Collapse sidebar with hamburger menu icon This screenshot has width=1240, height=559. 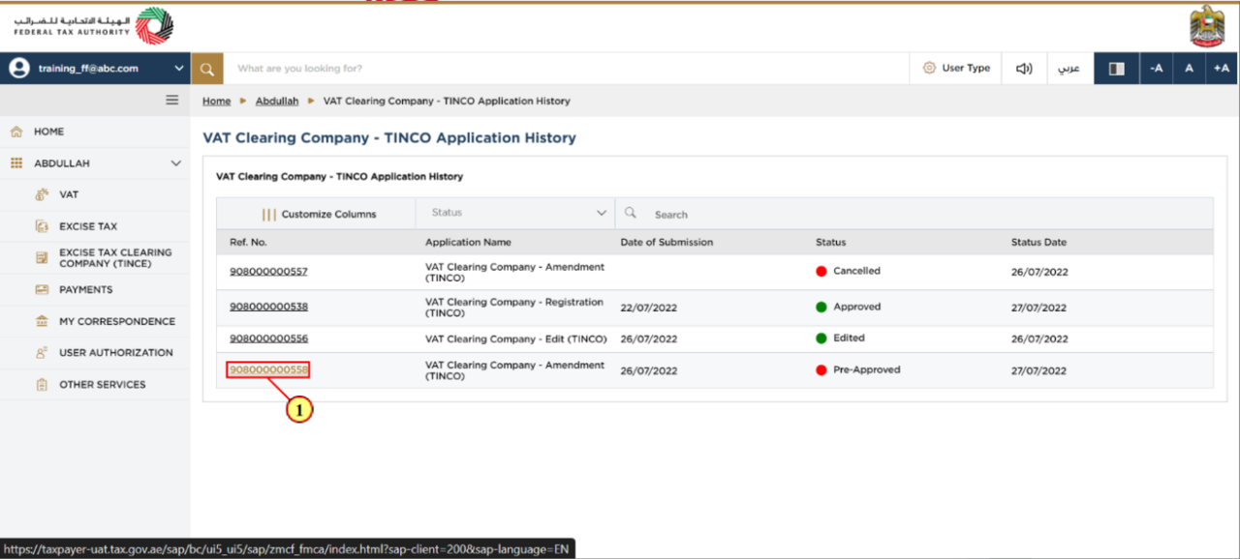click(x=172, y=101)
